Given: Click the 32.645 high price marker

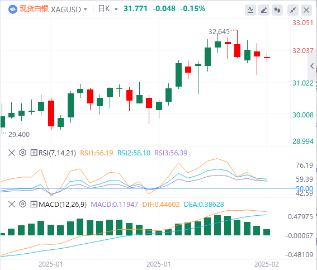Looking at the screenshot, I should coord(219,32).
